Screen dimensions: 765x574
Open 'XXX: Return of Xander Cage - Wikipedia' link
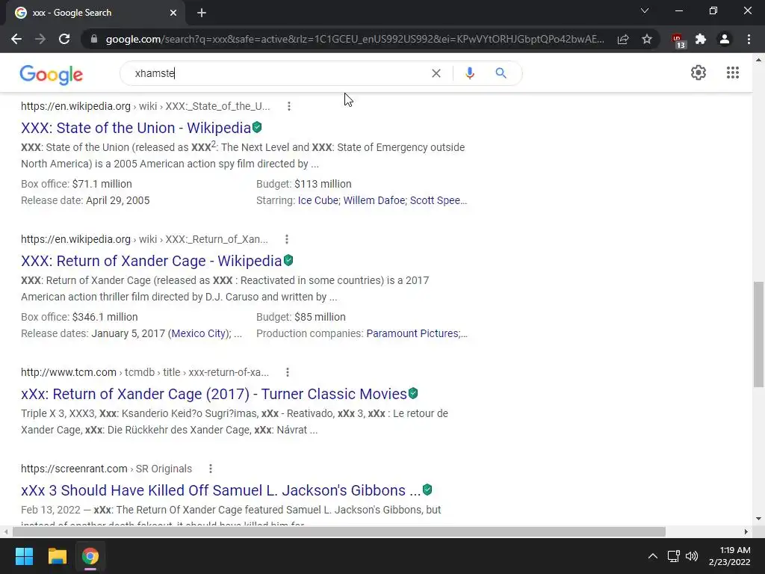(151, 261)
